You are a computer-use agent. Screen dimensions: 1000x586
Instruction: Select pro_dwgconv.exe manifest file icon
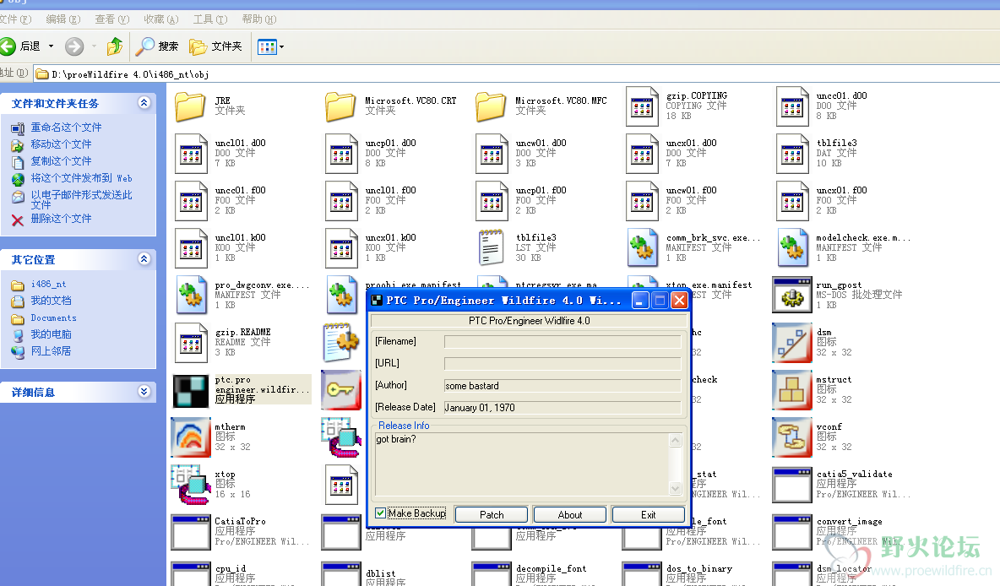point(191,296)
